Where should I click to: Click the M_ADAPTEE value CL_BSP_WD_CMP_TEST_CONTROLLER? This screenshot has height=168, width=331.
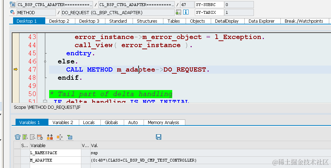coord(144,160)
